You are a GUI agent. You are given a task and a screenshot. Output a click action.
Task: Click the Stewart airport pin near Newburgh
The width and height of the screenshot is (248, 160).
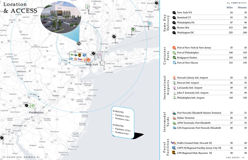tap(87, 7)
